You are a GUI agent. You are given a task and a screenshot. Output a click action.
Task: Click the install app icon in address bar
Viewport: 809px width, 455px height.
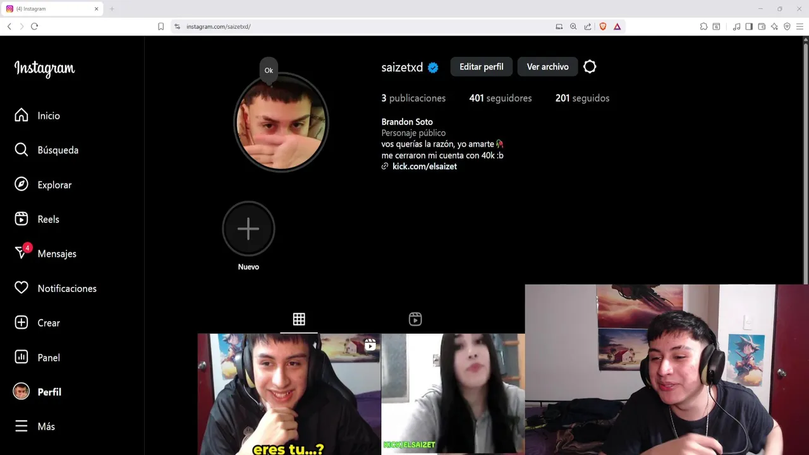tap(559, 27)
